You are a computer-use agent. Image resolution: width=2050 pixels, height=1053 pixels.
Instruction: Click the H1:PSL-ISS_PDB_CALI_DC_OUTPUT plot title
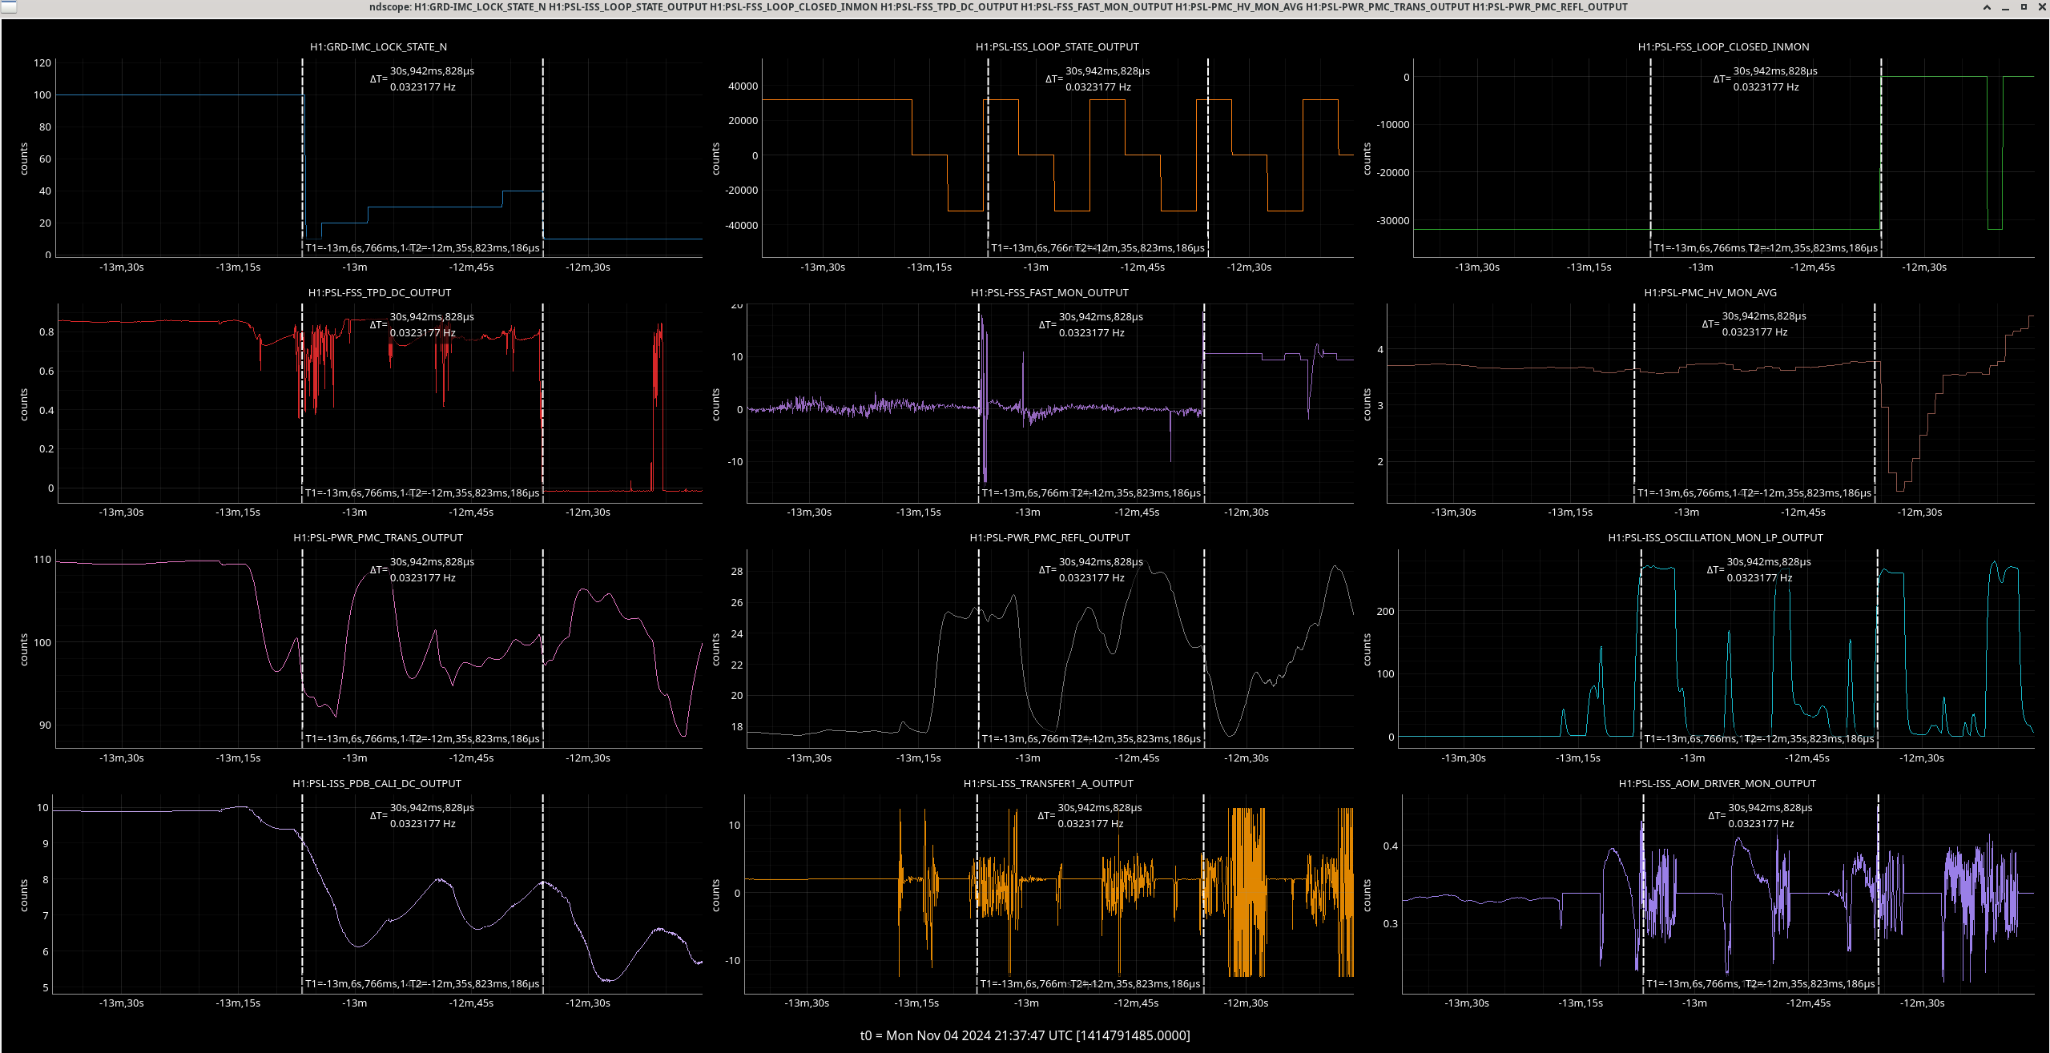click(x=377, y=784)
